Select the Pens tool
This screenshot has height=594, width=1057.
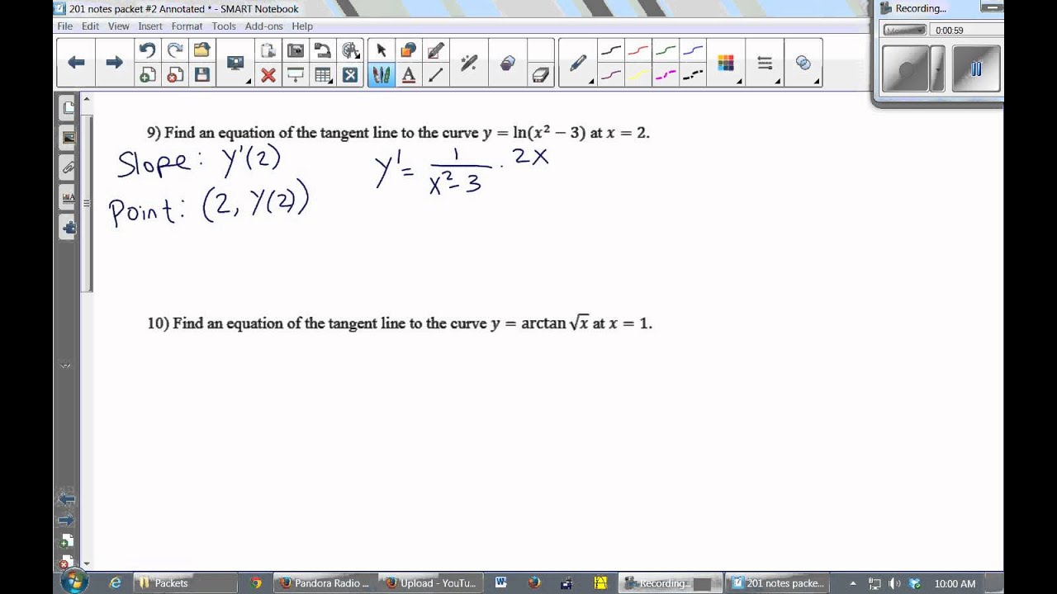point(381,75)
